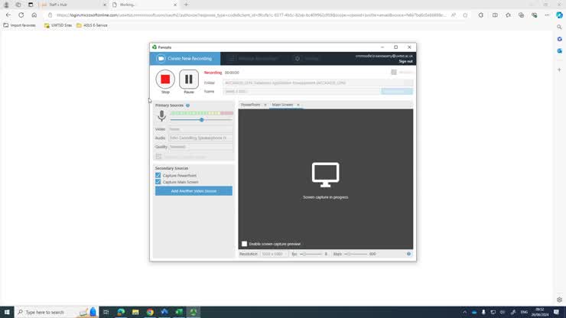The height and width of the screenshot is (318, 566).
Task: Open the Audio source dropdown
Action: (200, 138)
